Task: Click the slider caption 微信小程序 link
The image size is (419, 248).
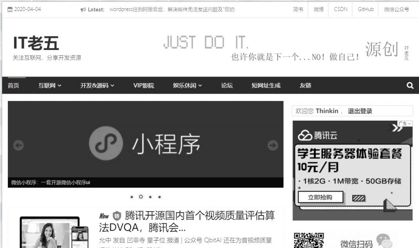Action: point(51,183)
